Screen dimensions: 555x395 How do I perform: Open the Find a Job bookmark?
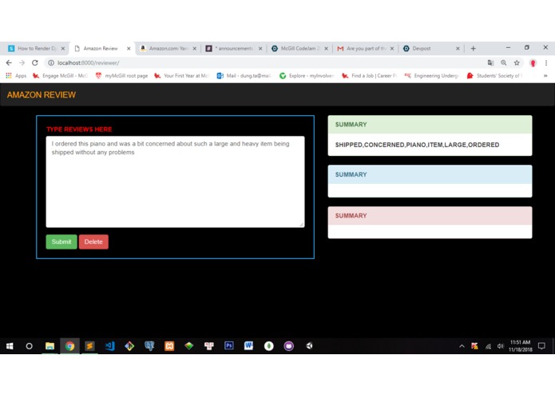pyautogui.click(x=370, y=75)
